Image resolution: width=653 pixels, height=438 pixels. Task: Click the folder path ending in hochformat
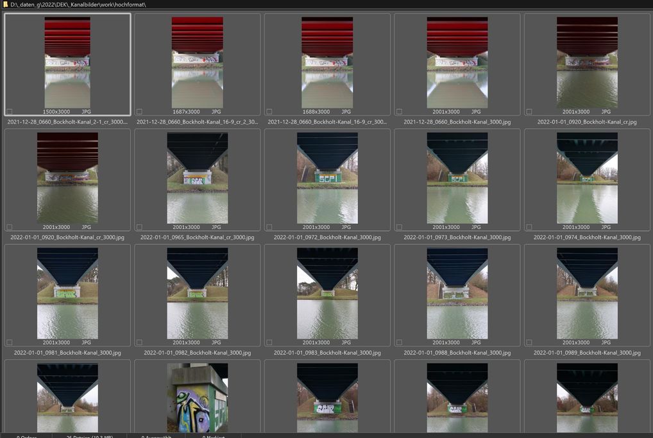[x=78, y=4]
